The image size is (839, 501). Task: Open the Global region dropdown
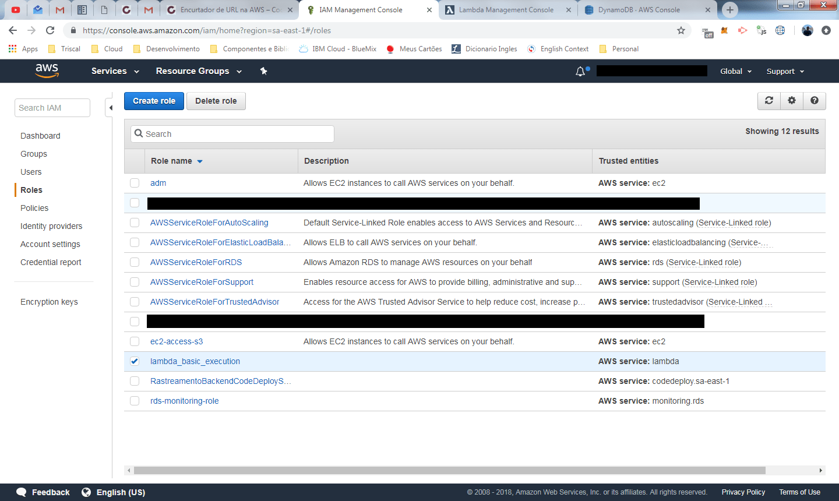click(x=736, y=71)
